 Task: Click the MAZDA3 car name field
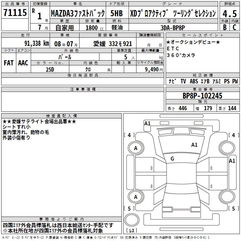77,14
